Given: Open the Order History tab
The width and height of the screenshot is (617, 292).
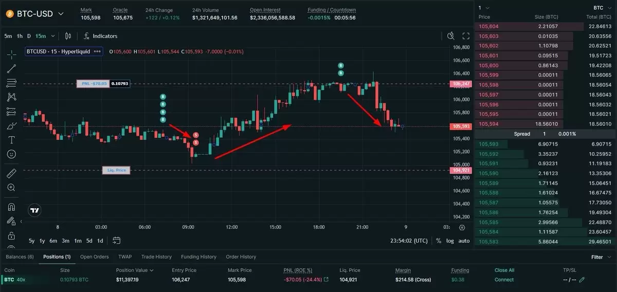Looking at the screenshot, I should coord(241,257).
